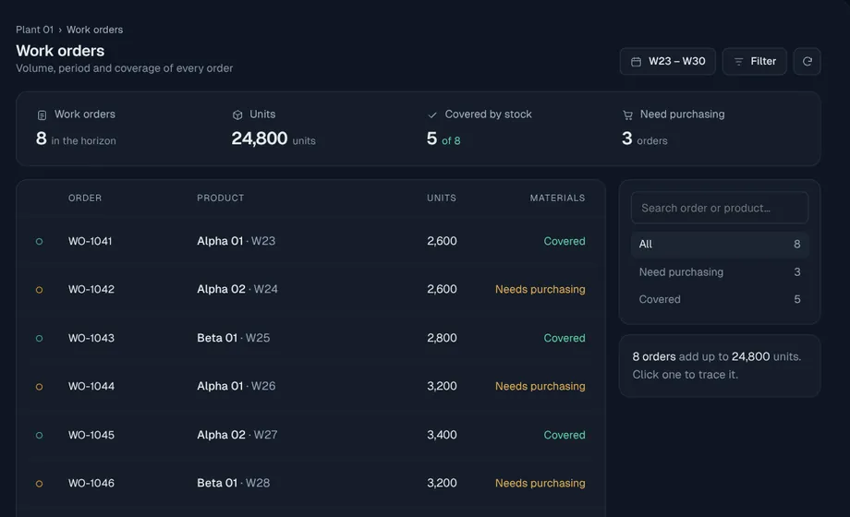Open order WO-1046
Screen dimensions: 850x517
[91, 484]
